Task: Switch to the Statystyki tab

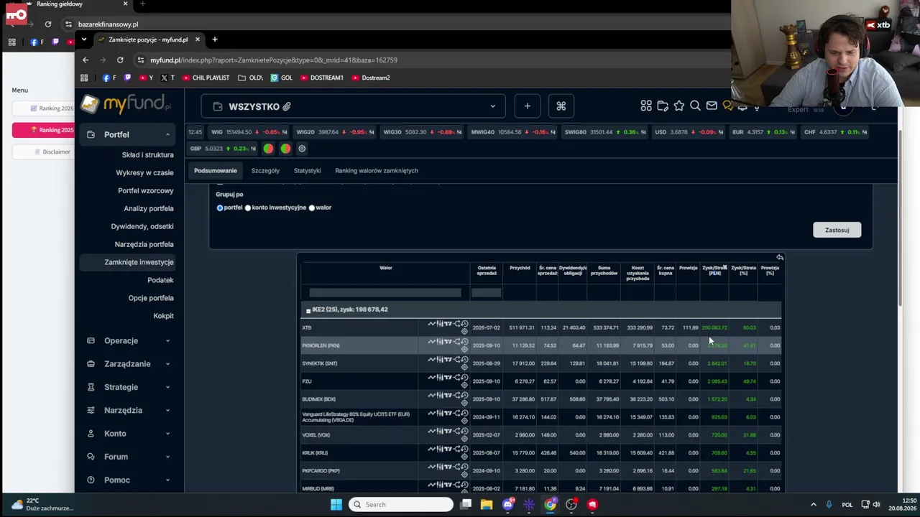Action: (x=307, y=171)
